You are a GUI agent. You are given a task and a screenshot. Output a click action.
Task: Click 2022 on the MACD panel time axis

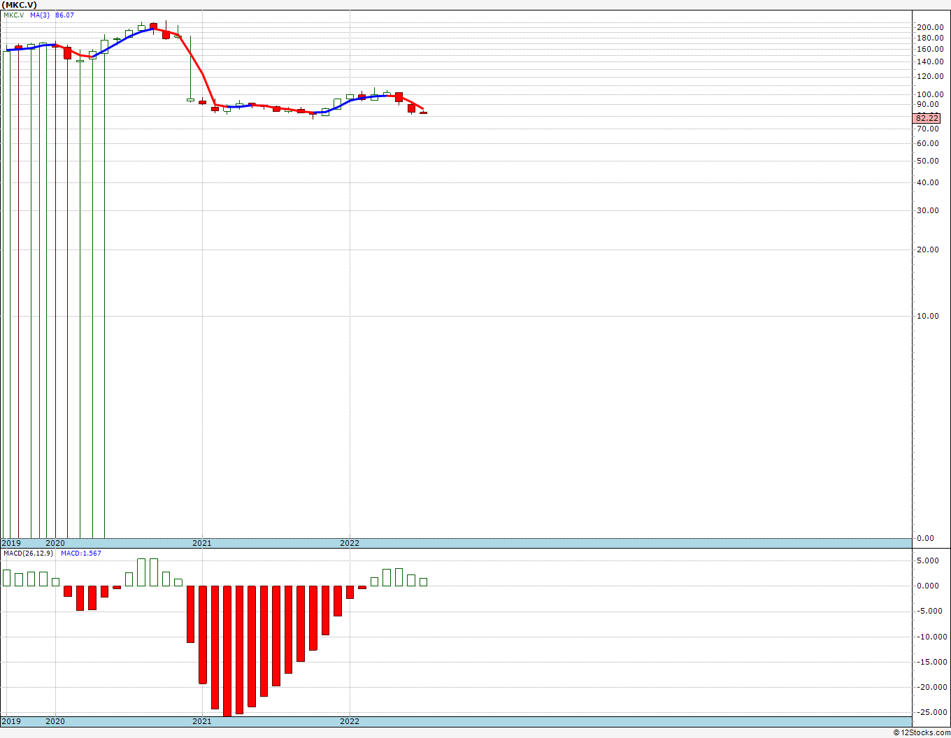350,721
